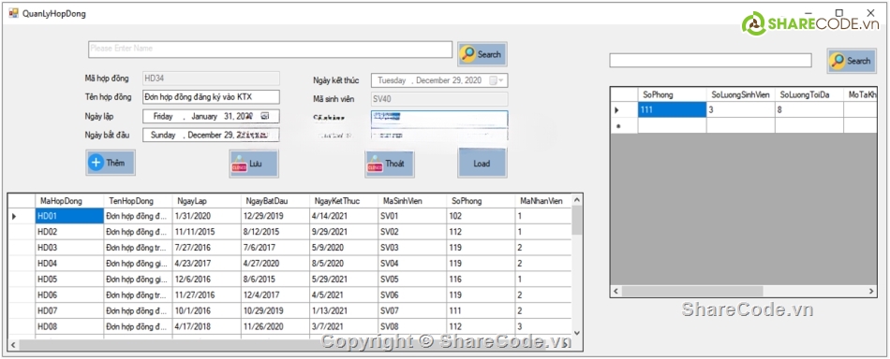This screenshot has height=359, width=890.
Task: Sort by NgayLap column header
Action: pyautogui.click(x=206, y=201)
